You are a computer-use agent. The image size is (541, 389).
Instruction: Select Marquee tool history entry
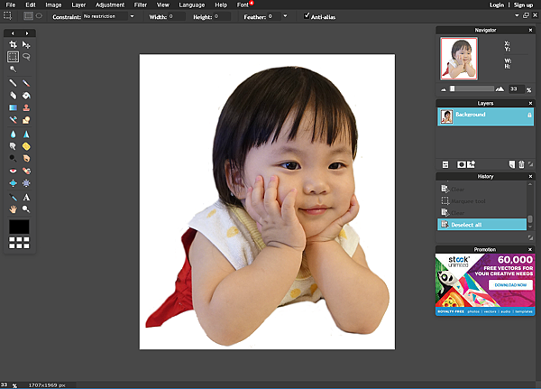click(482, 200)
